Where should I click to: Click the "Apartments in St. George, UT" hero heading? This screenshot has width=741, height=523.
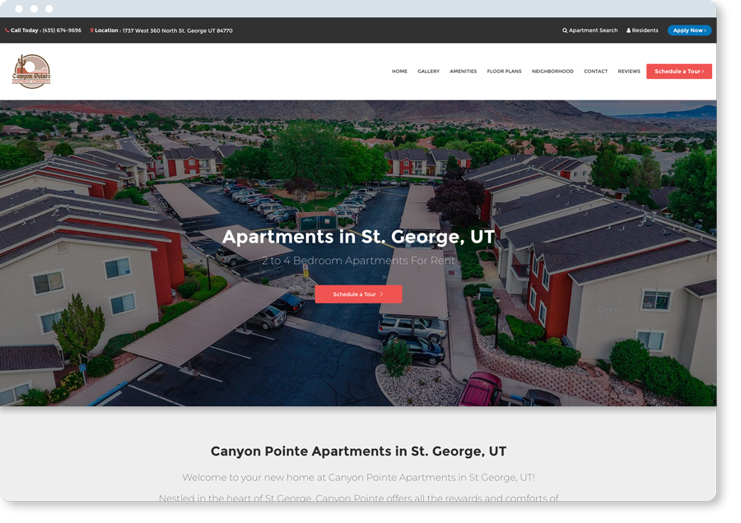coord(359,237)
